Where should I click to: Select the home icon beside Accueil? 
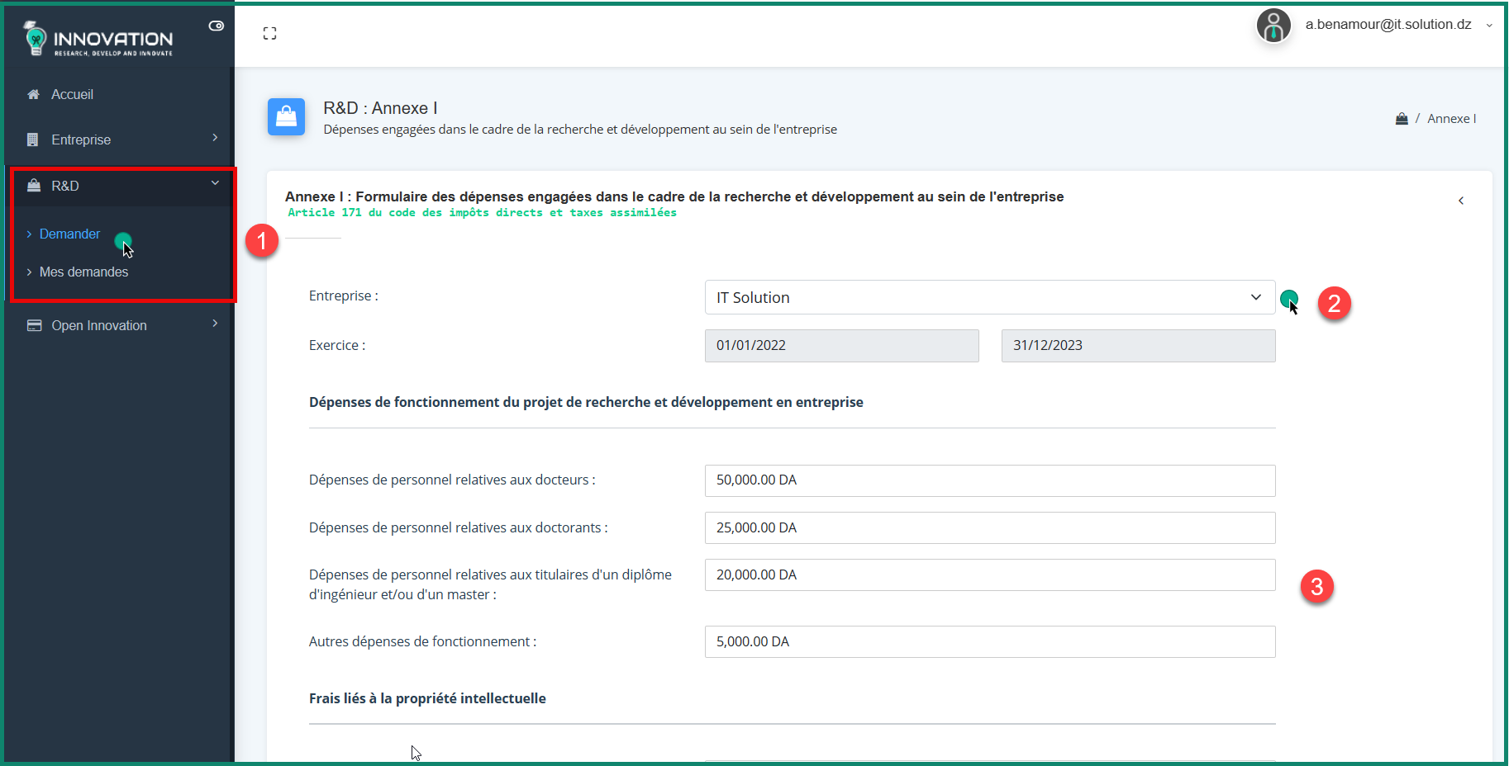(32, 94)
